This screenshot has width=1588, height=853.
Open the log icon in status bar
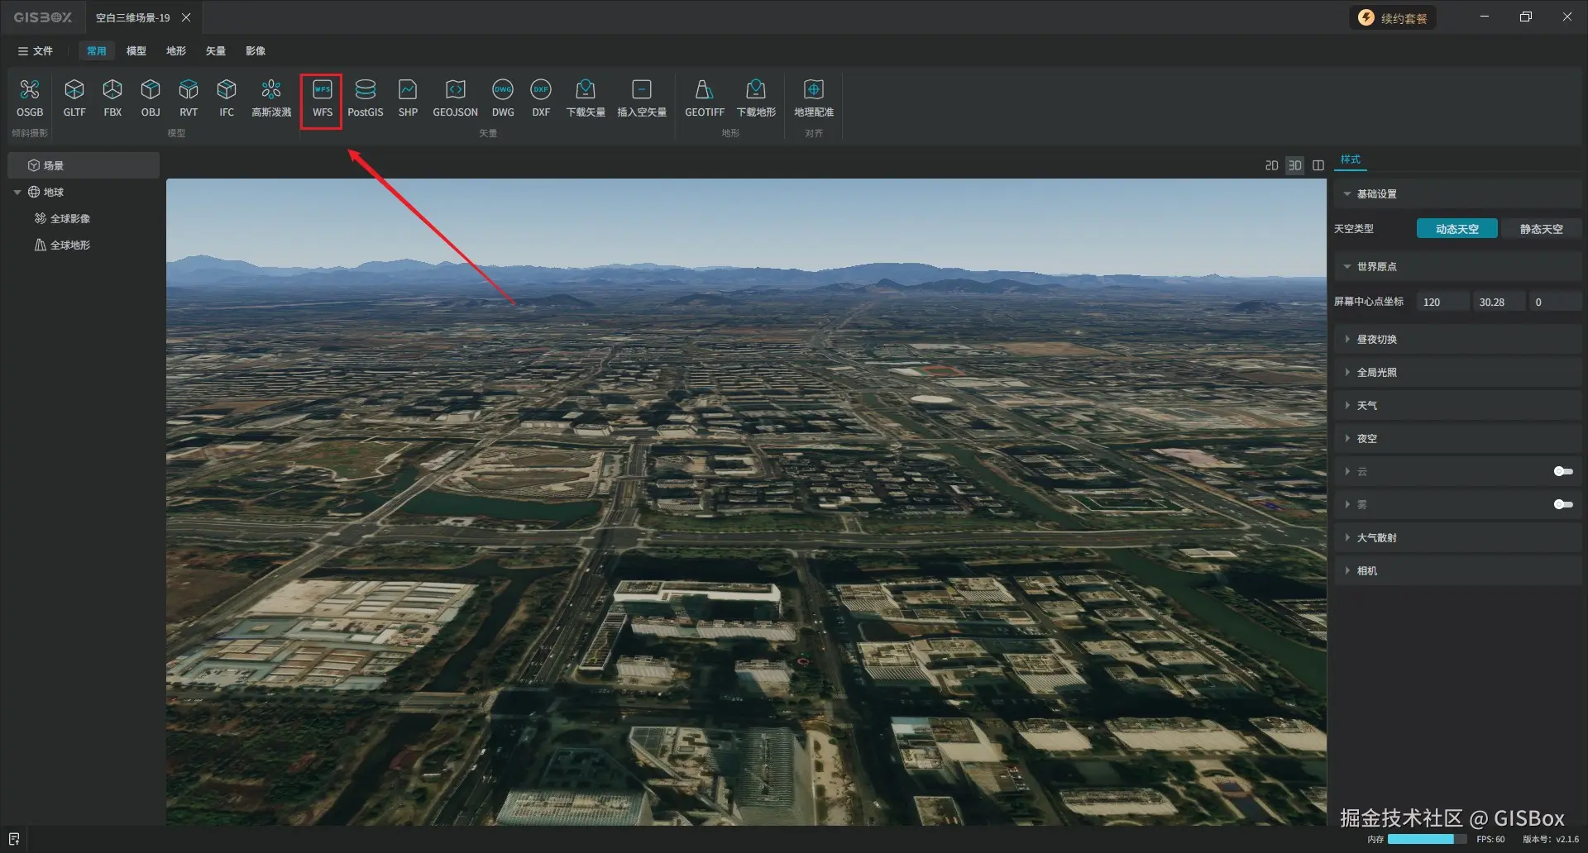[x=14, y=839]
